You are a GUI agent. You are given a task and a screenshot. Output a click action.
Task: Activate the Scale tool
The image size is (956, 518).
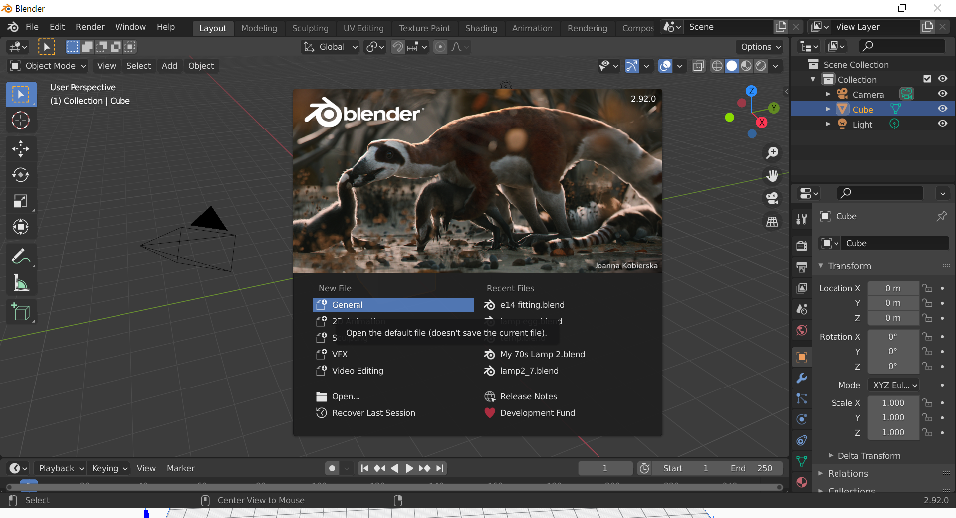tap(21, 201)
